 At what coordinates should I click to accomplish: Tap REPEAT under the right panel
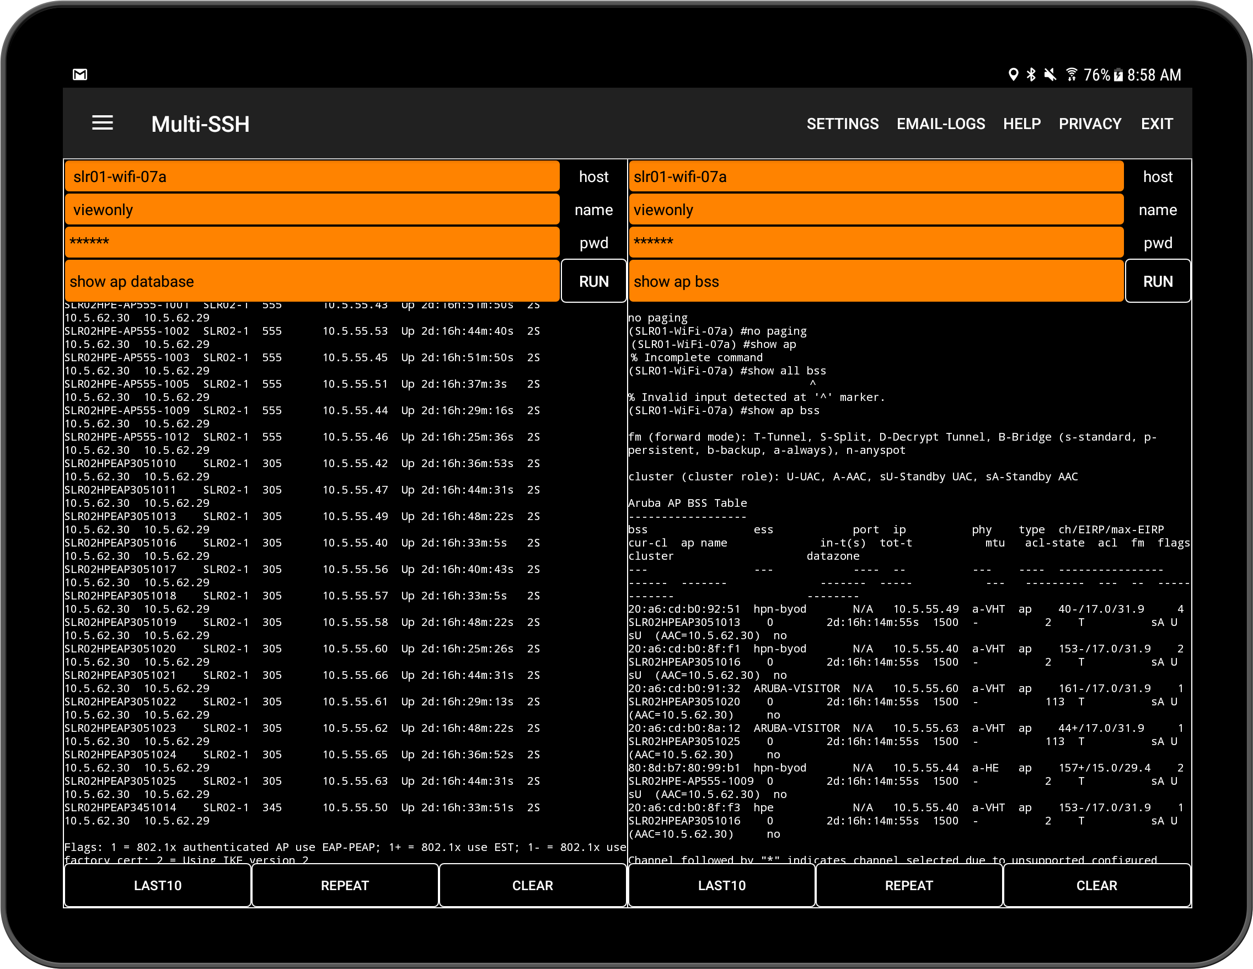pos(909,885)
